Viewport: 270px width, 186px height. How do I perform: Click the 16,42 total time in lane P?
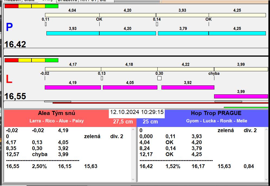[15, 44]
